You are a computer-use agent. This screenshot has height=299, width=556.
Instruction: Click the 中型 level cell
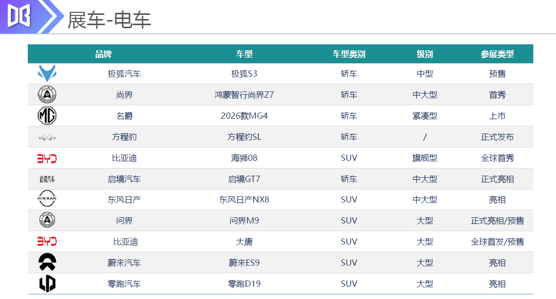(x=425, y=73)
